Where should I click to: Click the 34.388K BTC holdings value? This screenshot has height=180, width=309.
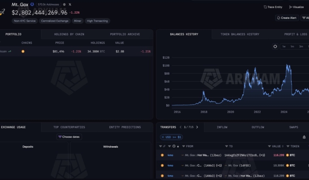96,52
